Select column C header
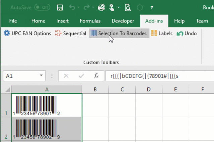Viewport: 214px width, 142px height. tap(122, 89)
